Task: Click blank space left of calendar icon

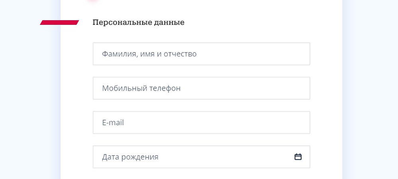Action: 226,157
